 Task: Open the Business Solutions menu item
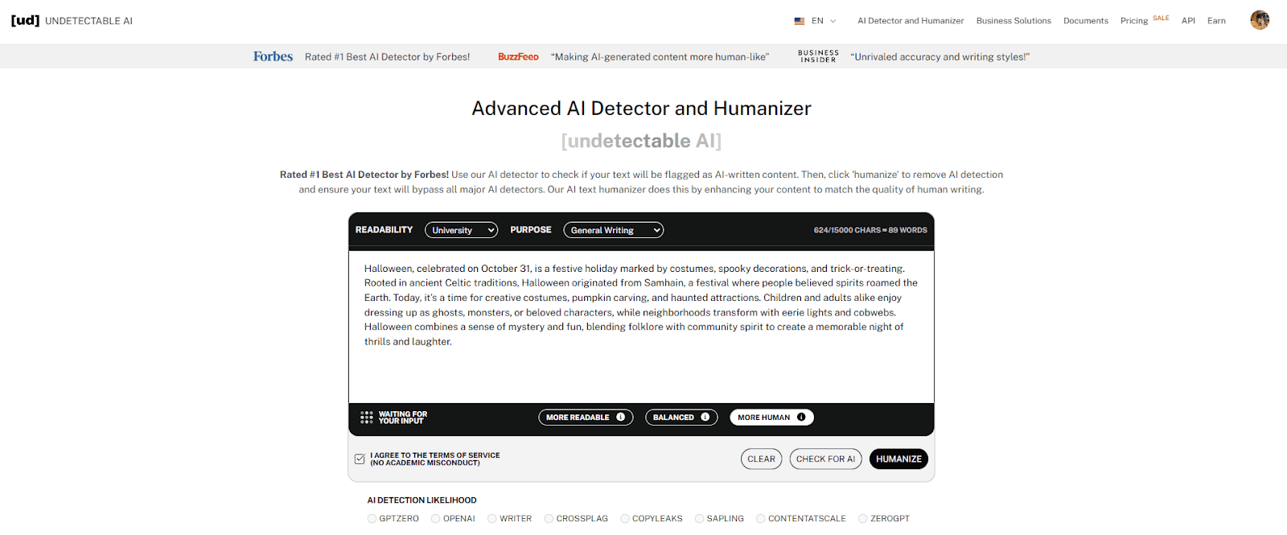1014,21
